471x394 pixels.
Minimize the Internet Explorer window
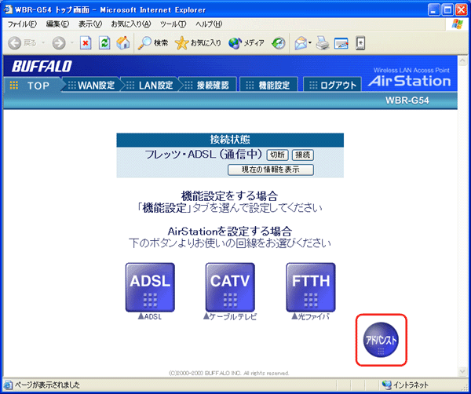coord(433,10)
